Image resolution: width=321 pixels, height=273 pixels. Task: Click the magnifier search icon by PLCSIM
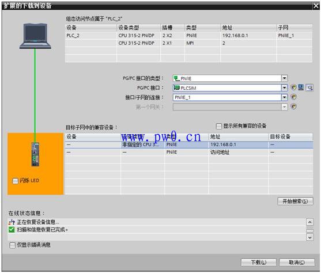tap(309, 88)
